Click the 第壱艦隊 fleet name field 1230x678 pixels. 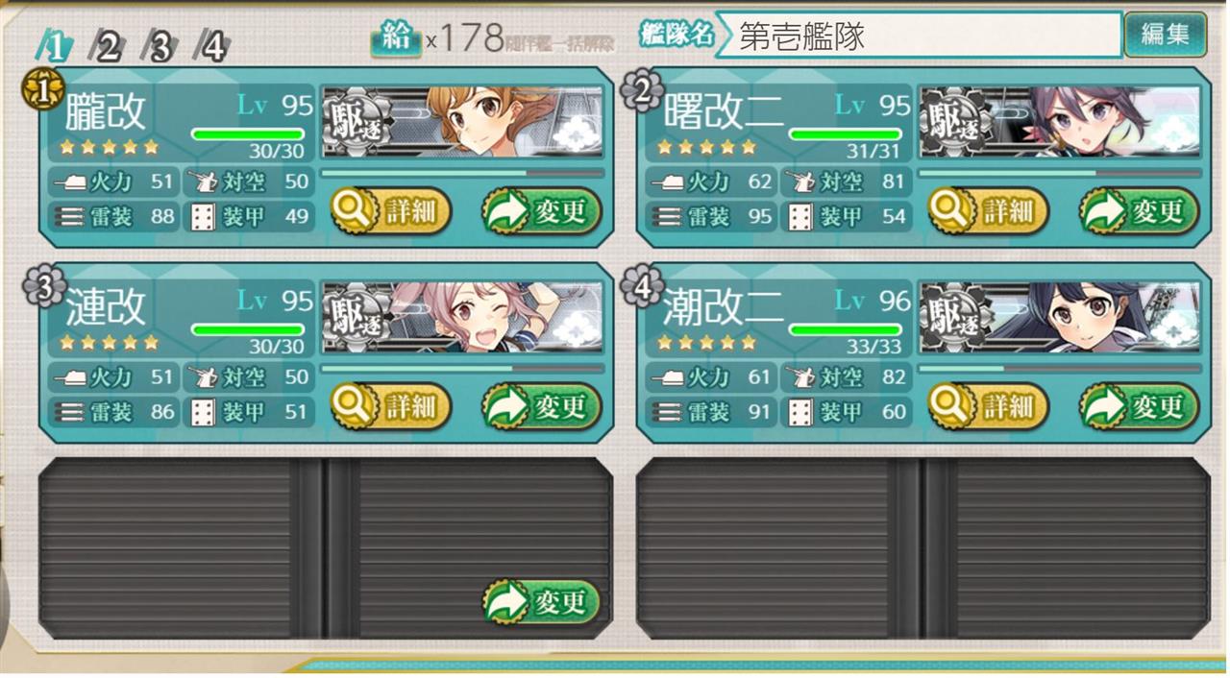917,36
